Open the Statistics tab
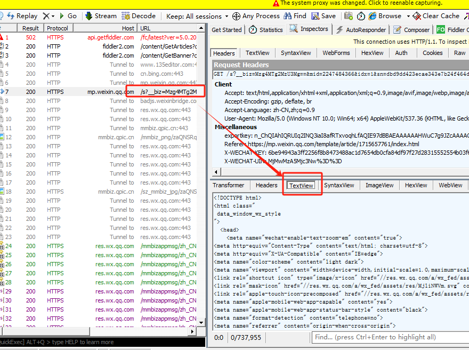Image resolution: width=469 pixels, height=350 pixels. click(x=265, y=30)
